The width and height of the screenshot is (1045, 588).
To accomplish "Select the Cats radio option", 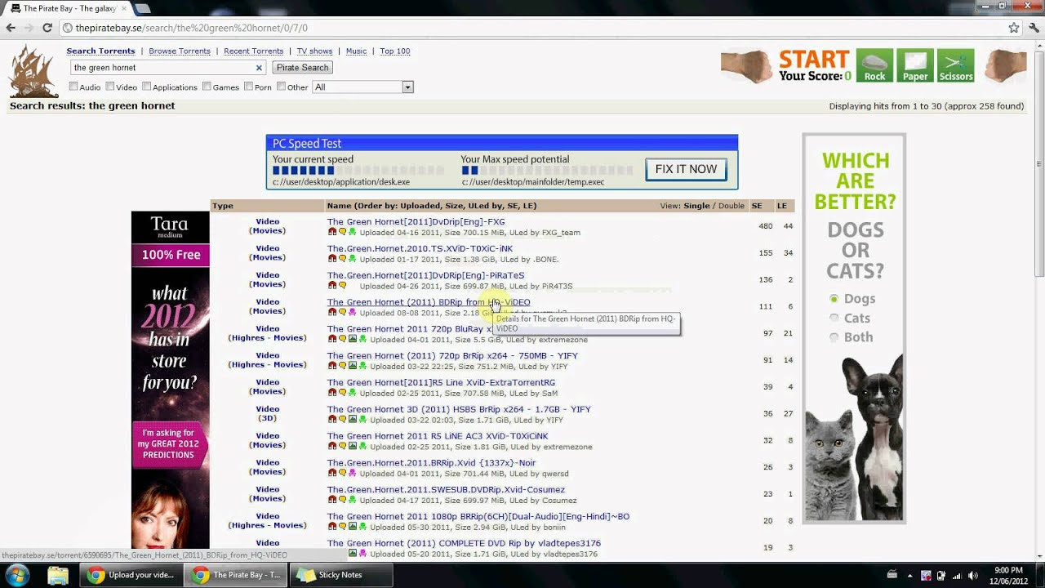I will [834, 318].
